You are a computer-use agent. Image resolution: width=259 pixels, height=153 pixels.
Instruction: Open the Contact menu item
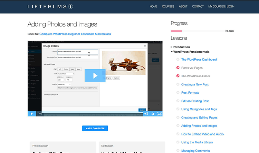198,7
